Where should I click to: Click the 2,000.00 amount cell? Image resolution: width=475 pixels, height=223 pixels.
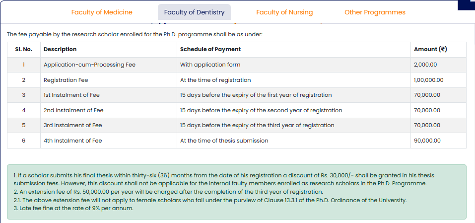pyautogui.click(x=425, y=65)
